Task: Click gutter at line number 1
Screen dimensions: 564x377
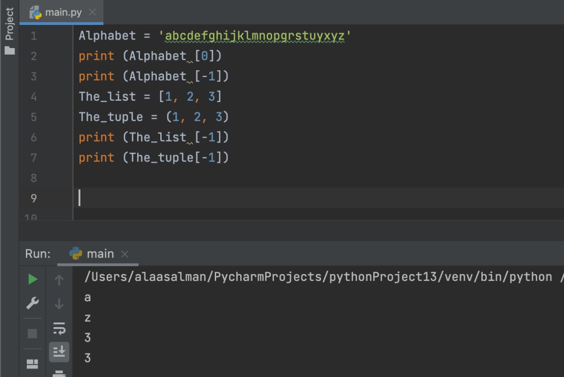Action: pos(33,36)
